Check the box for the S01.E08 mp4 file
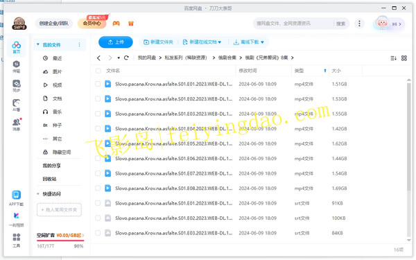Viewport: 416px width, 260px height. (98, 189)
